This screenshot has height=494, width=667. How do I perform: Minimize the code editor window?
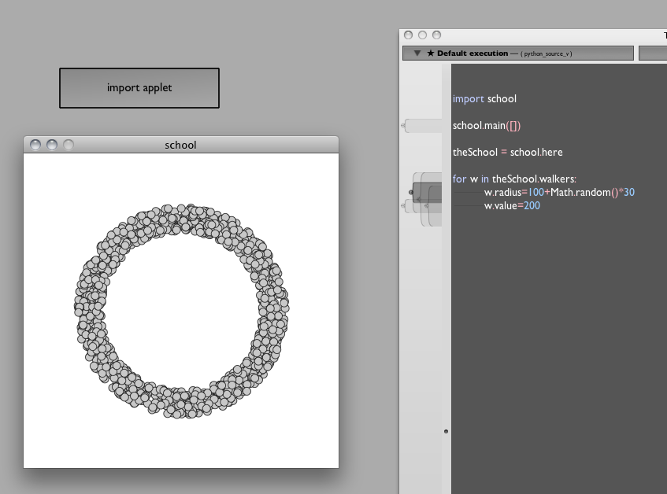click(x=422, y=35)
